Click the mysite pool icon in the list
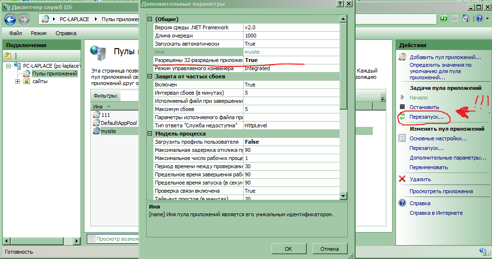The image size is (492, 259). 96,131
